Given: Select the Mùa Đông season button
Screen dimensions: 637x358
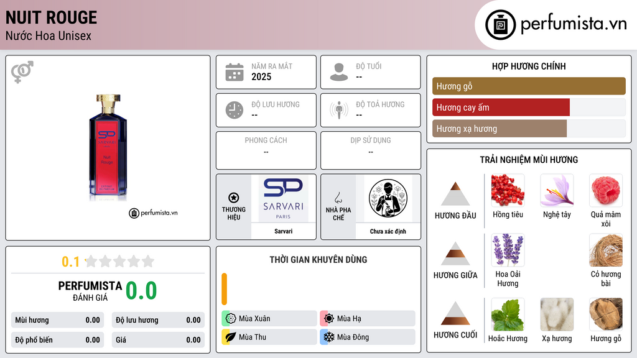Looking at the screenshot, I should point(368,337).
